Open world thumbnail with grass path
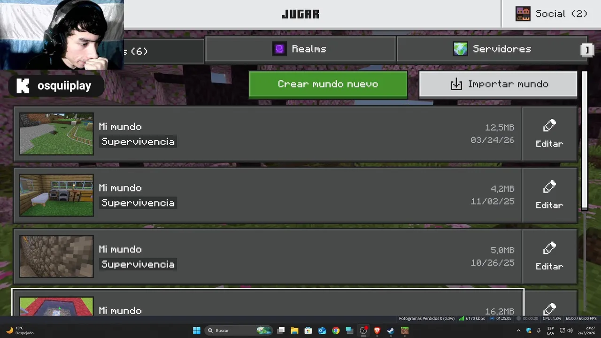The height and width of the screenshot is (338, 601). [56, 134]
